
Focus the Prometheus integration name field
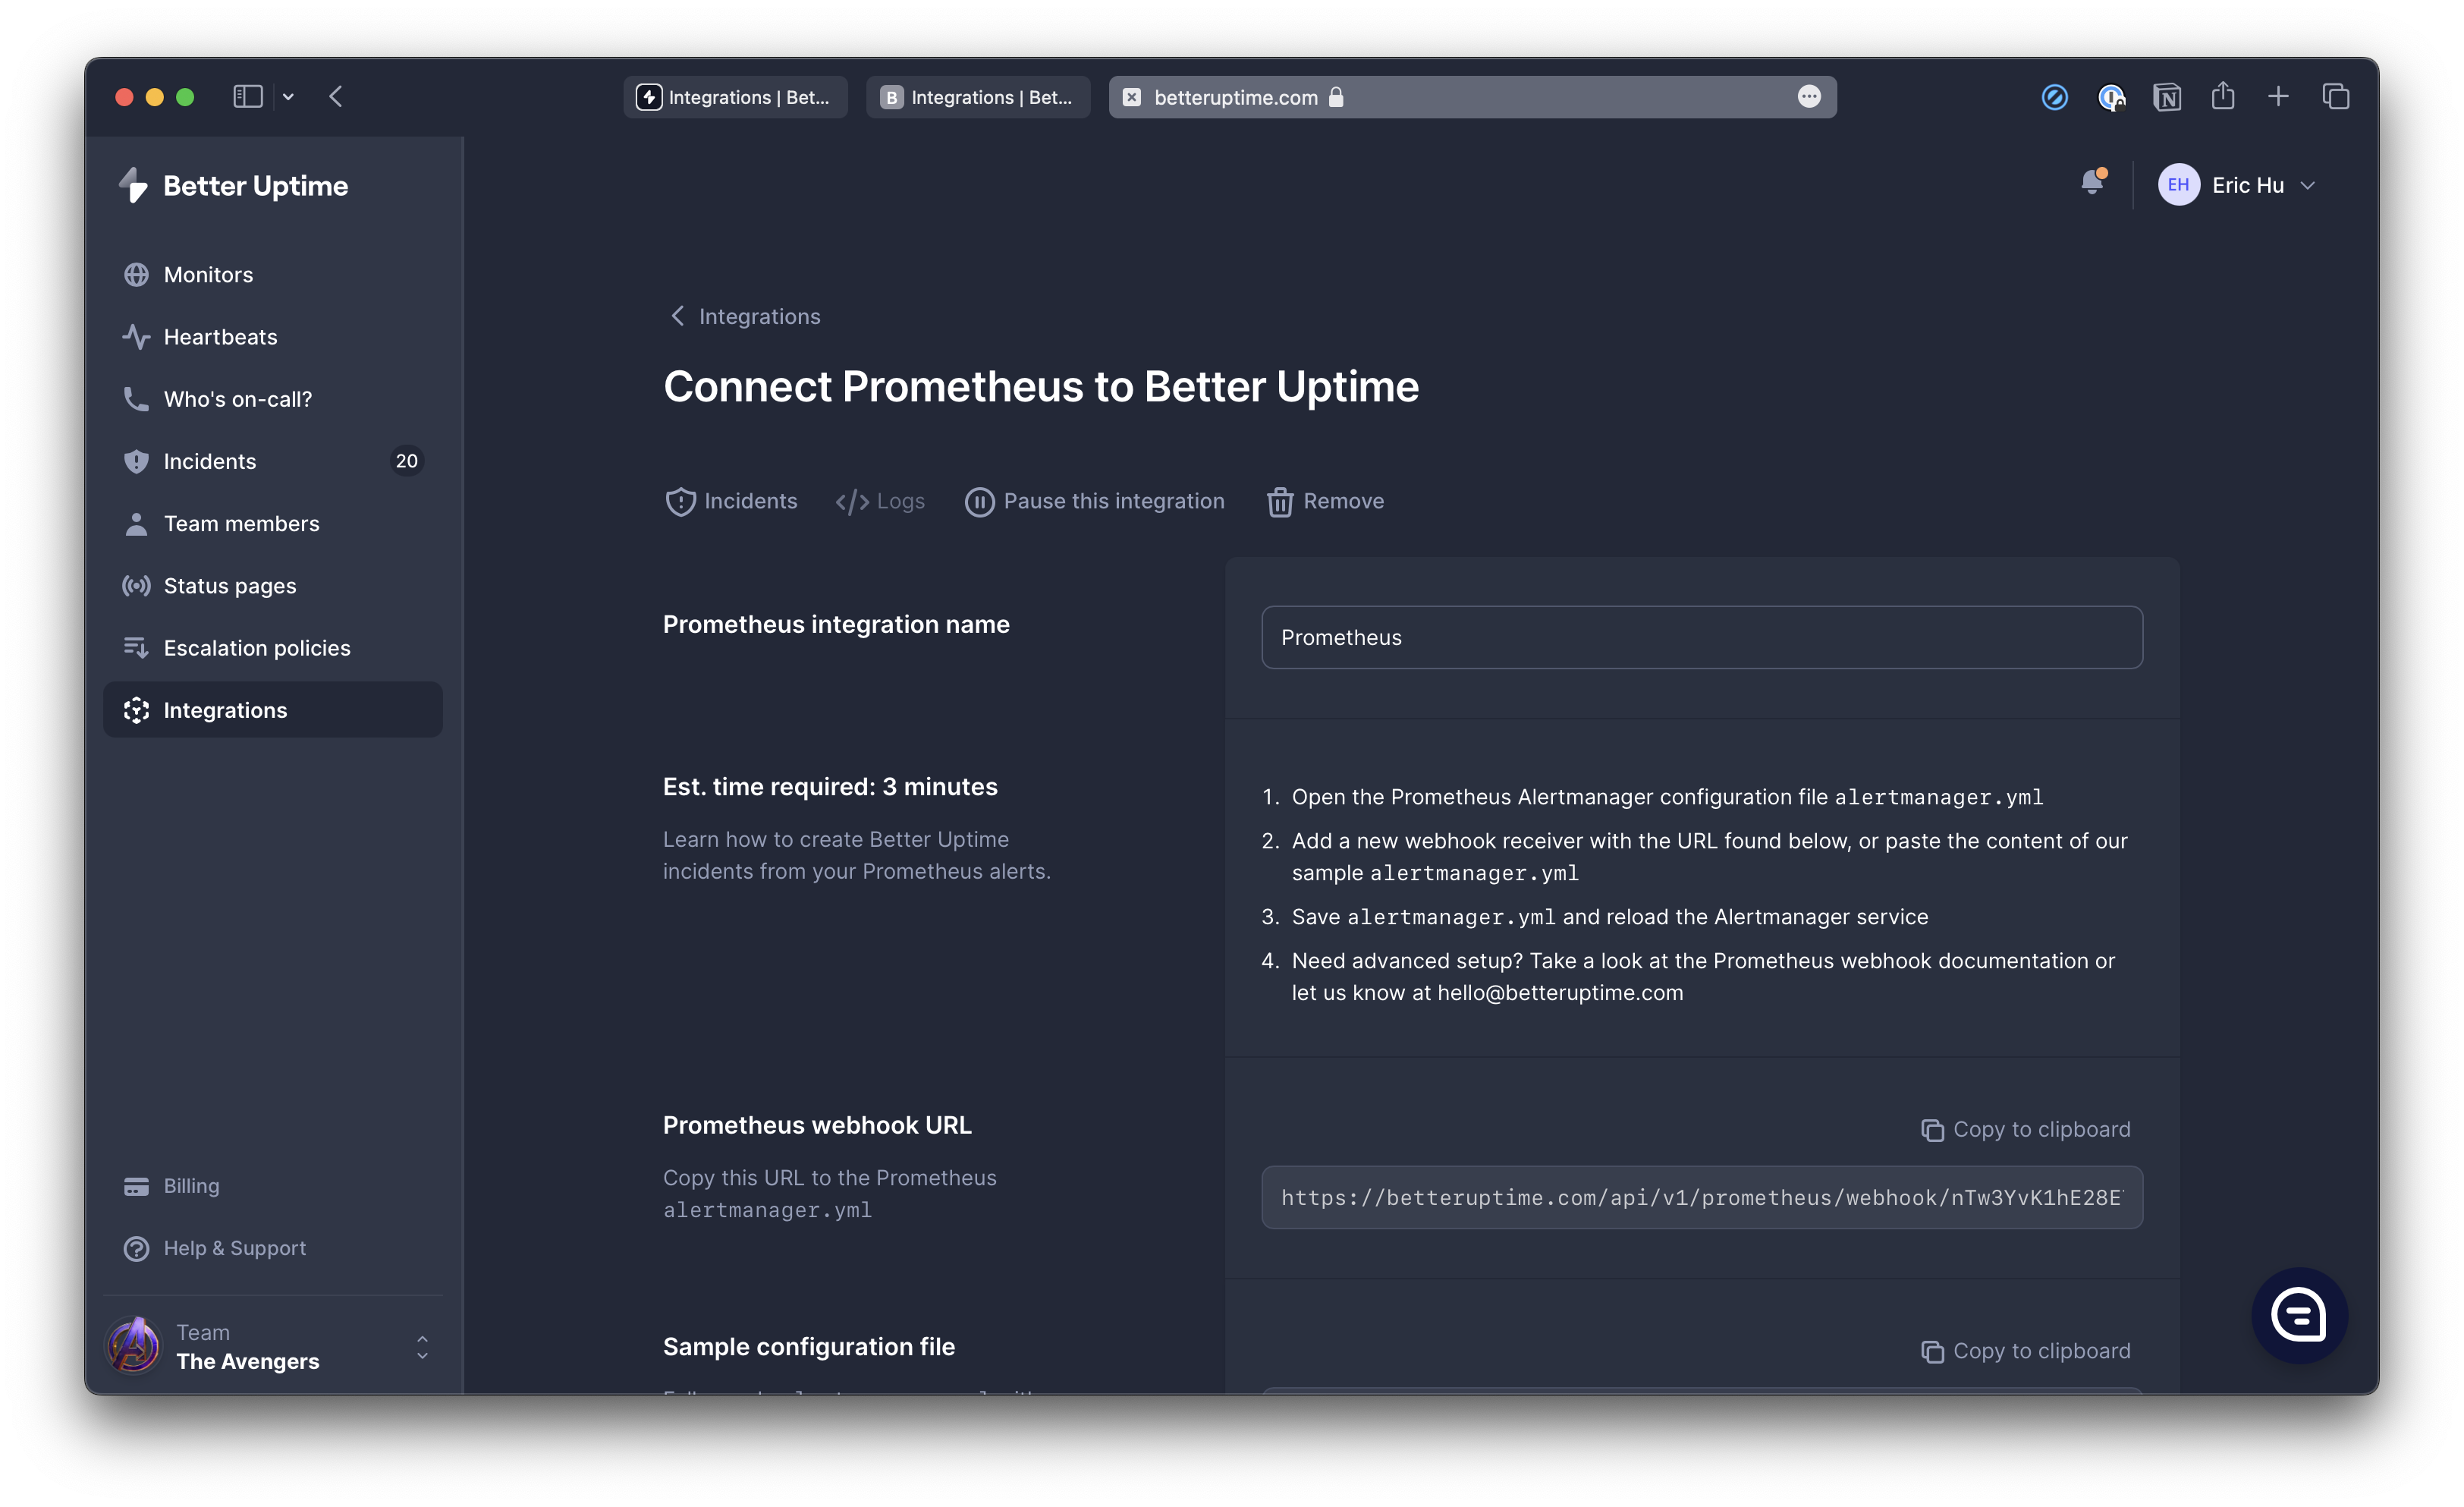(1702, 637)
